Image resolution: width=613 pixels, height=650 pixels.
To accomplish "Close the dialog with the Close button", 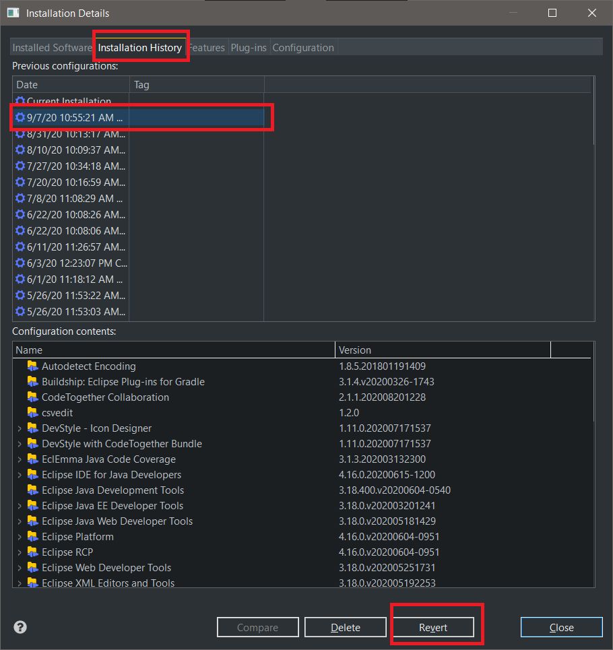I will tap(561, 627).
